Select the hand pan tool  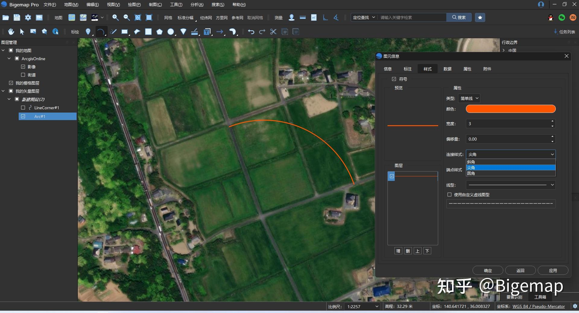tap(11, 32)
